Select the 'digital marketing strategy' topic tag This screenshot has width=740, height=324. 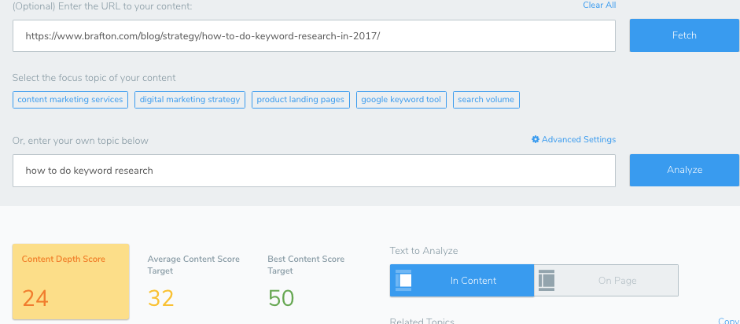click(190, 100)
